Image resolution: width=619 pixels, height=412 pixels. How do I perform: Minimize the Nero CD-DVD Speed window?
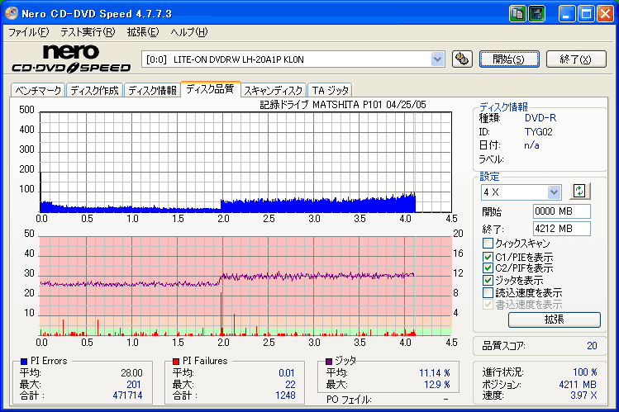pyautogui.click(x=566, y=14)
